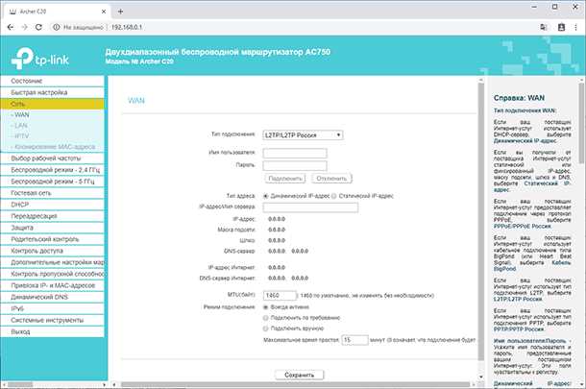Image resolution: width=586 pixels, height=389 pixels.
Task: Open Беспроводной режим 2,4 ГГц menu
Action: tap(52, 170)
